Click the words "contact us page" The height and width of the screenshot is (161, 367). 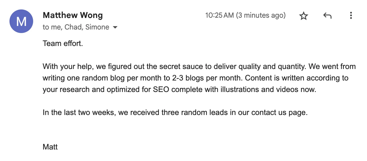(279, 113)
